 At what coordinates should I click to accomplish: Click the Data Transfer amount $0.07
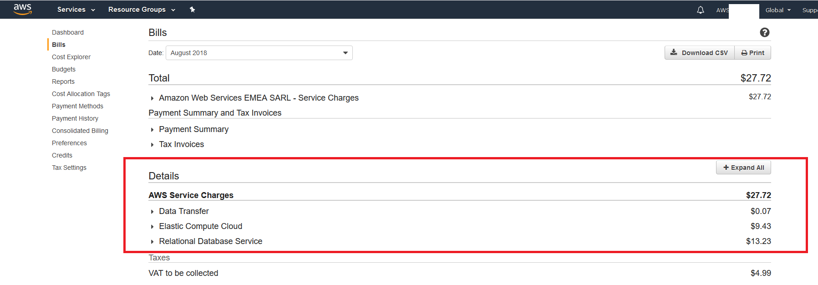[761, 211]
